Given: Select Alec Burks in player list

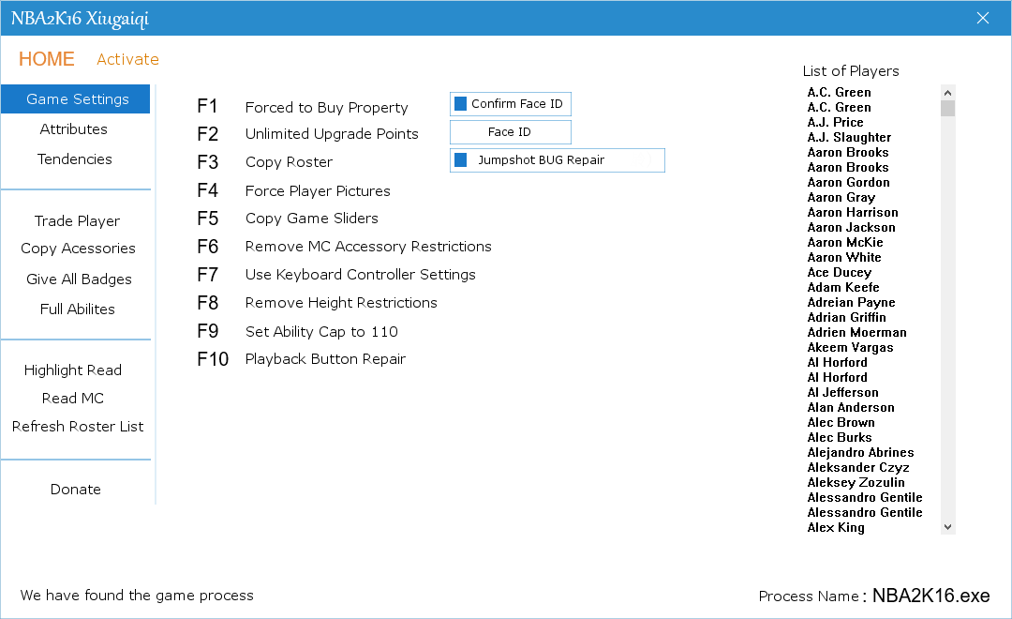Looking at the screenshot, I should 839,437.
